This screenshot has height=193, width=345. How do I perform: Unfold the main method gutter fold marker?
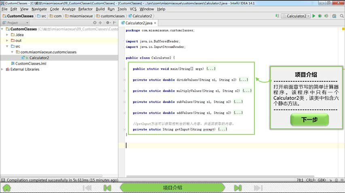coord(125,69)
